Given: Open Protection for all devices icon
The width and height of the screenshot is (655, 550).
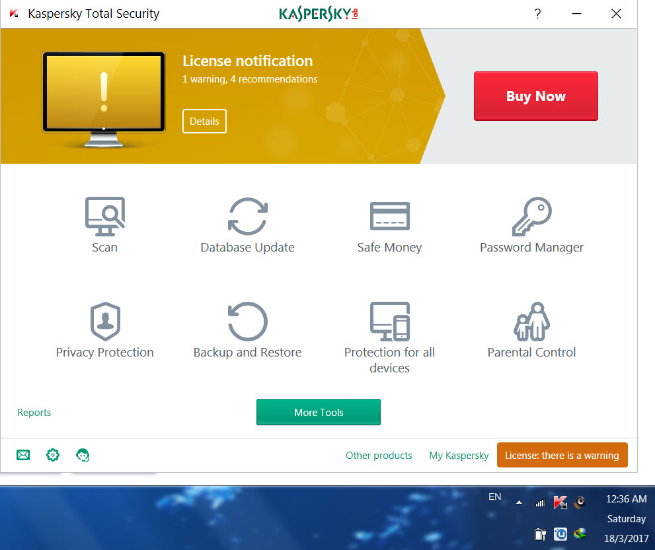Looking at the screenshot, I should tap(390, 322).
